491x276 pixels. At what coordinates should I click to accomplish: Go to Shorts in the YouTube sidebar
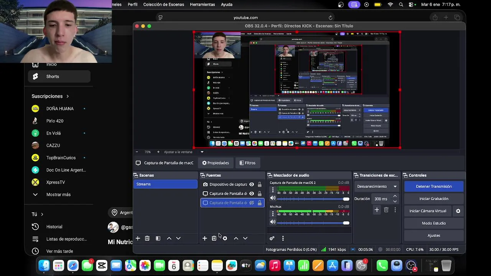(59, 76)
